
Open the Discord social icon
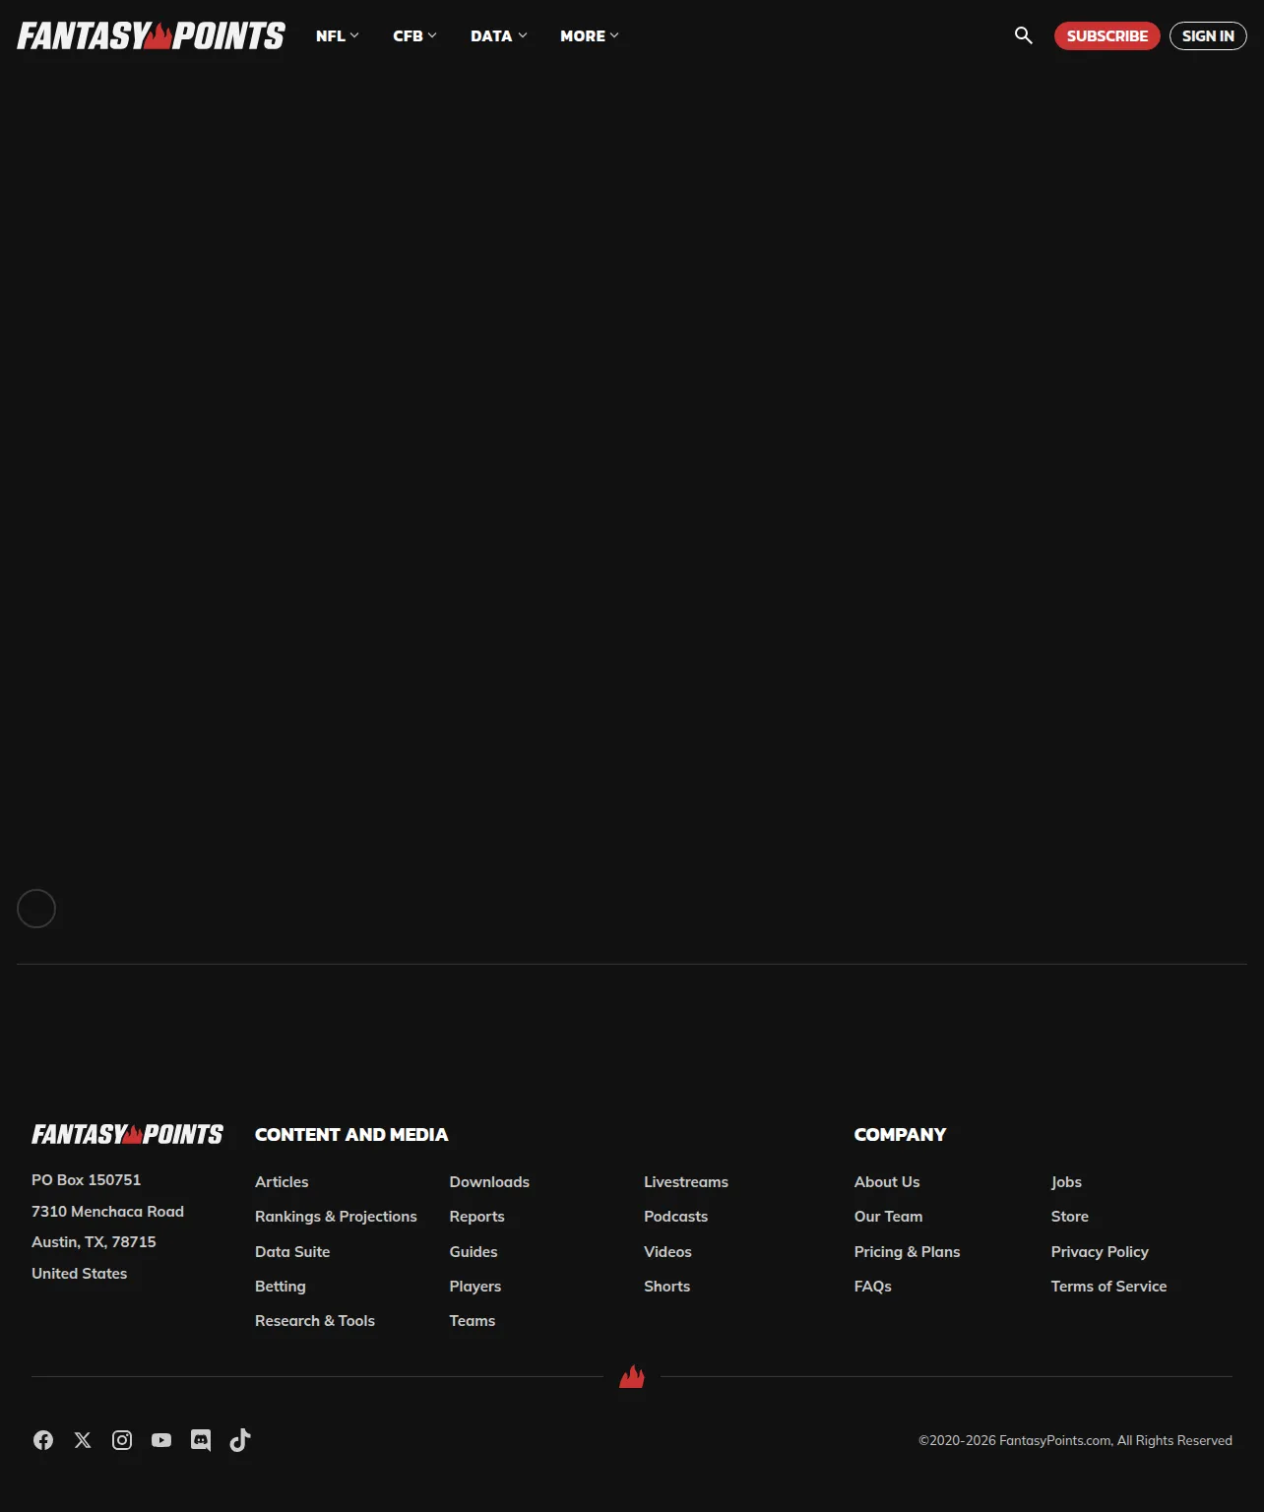coord(201,1440)
